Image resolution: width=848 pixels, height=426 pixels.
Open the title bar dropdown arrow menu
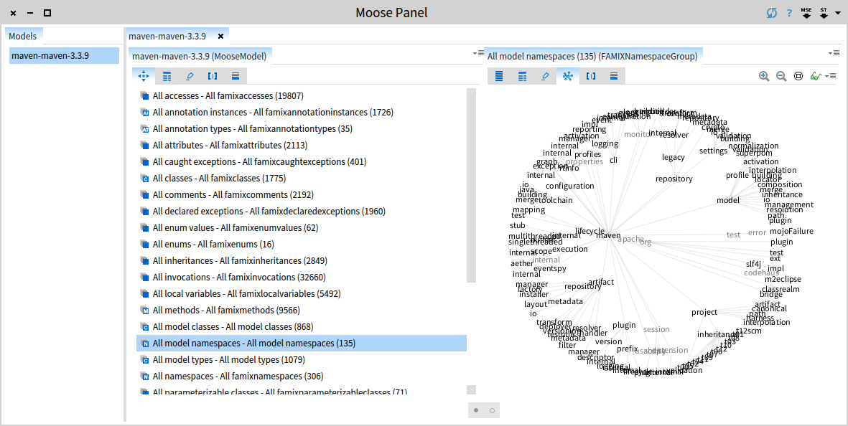[x=837, y=14]
